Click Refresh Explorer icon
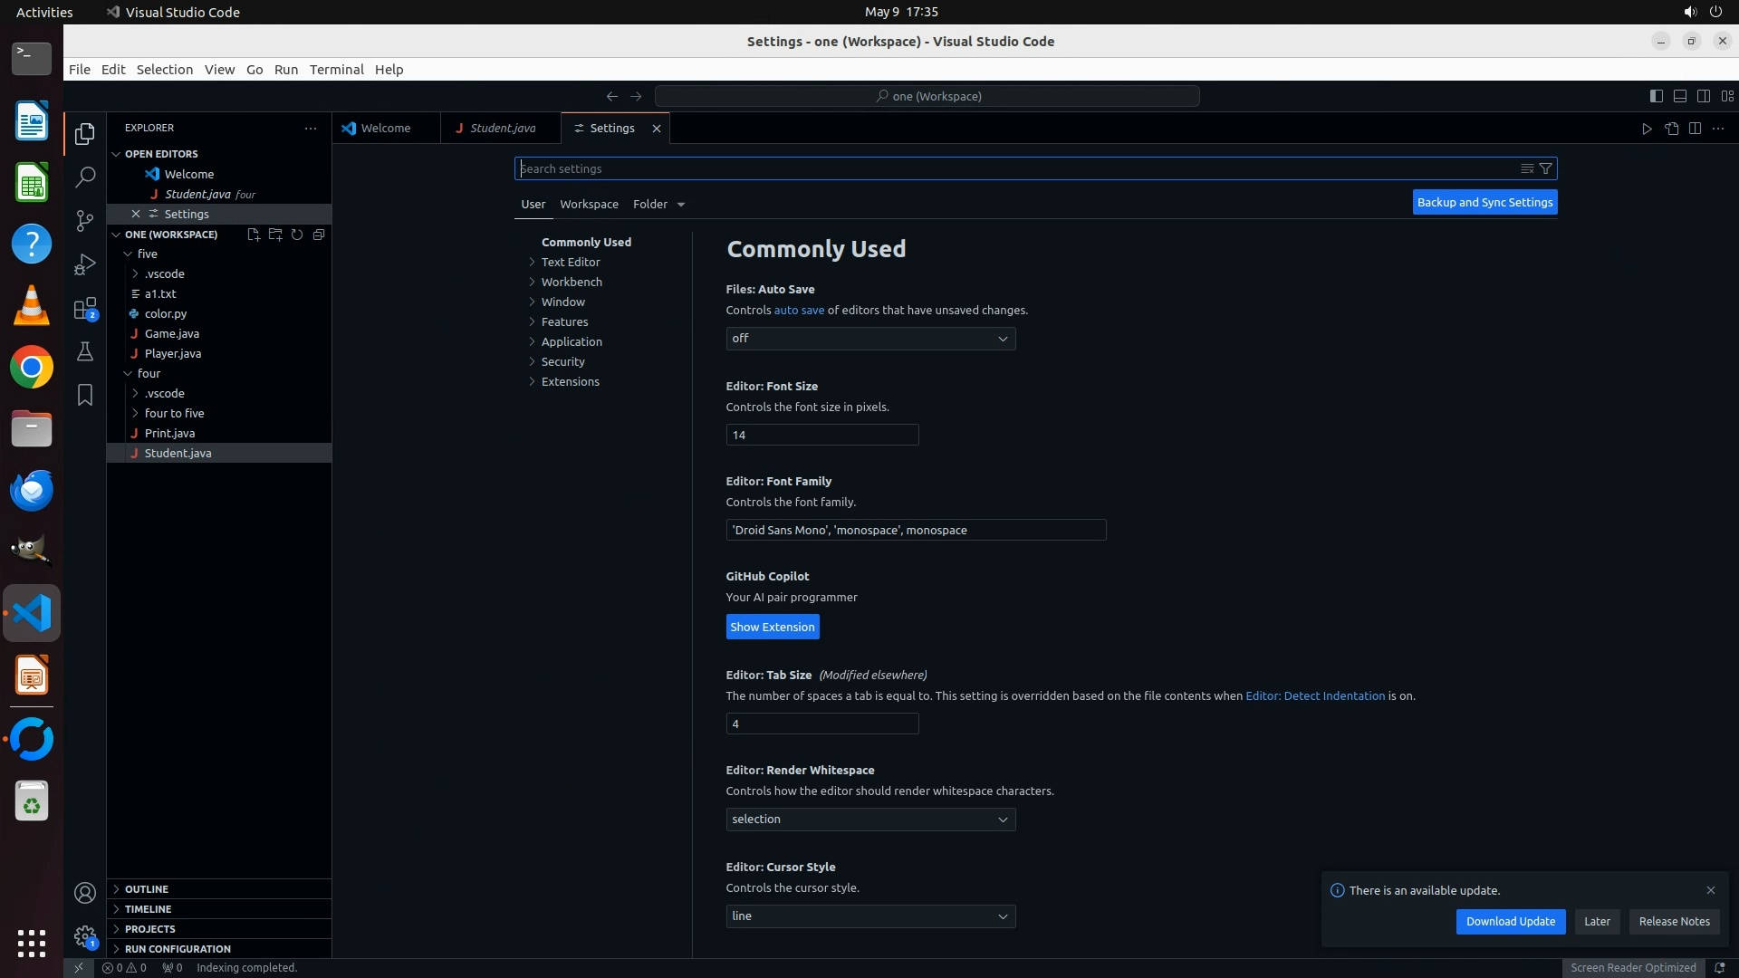This screenshot has width=1739, height=978. 297,235
